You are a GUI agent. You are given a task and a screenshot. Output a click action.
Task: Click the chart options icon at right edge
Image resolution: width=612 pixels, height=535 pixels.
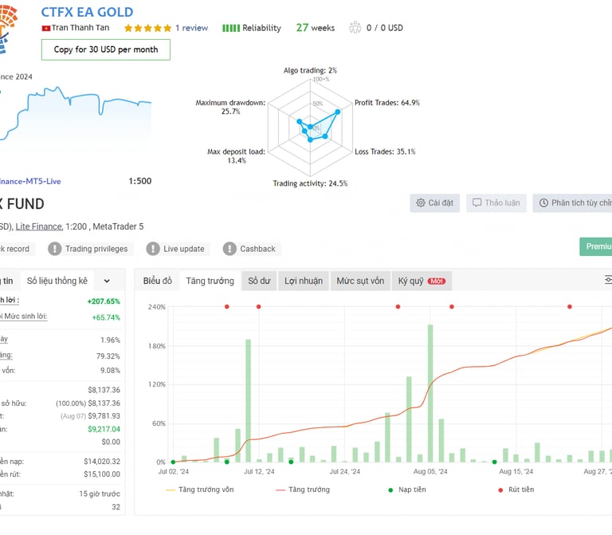(x=608, y=280)
